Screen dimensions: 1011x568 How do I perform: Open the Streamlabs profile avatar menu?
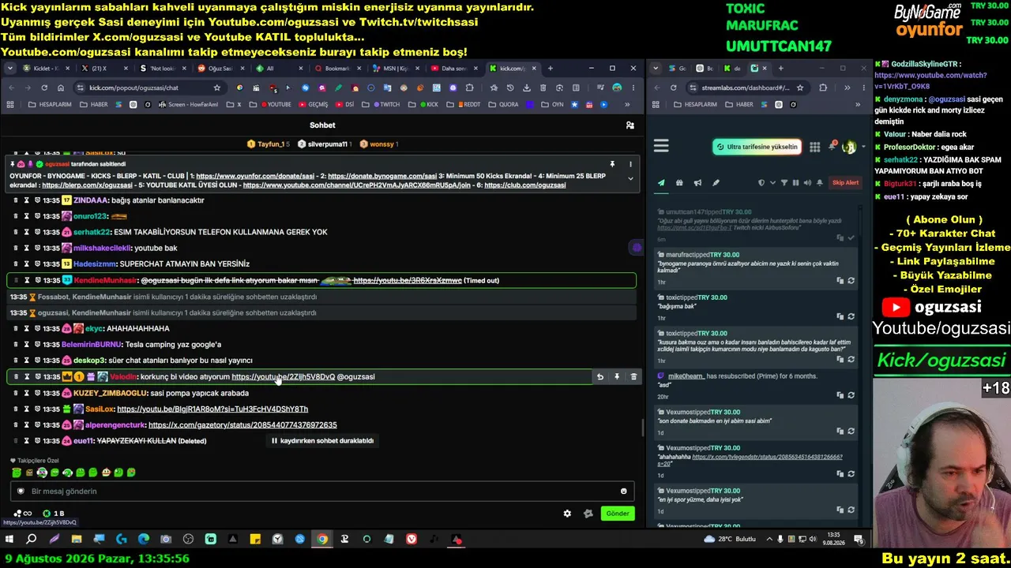849,147
